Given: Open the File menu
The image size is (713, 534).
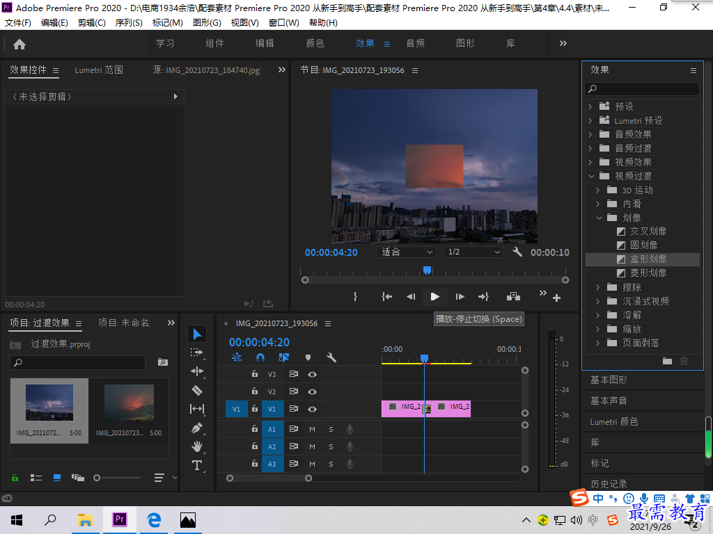Looking at the screenshot, I should click(x=17, y=23).
